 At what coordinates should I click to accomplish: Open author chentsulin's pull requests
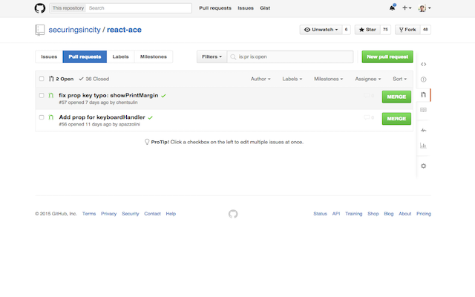pos(127,102)
